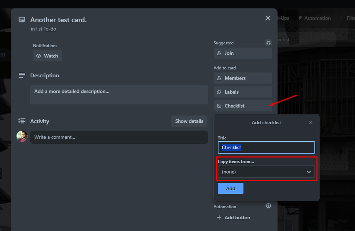This screenshot has height=231, width=355.
Task: Join the card via Join button
Action: point(242,53)
